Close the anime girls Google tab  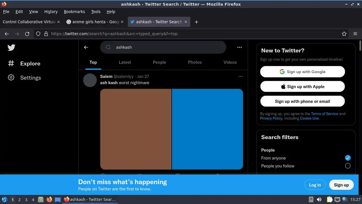tap(122, 22)
